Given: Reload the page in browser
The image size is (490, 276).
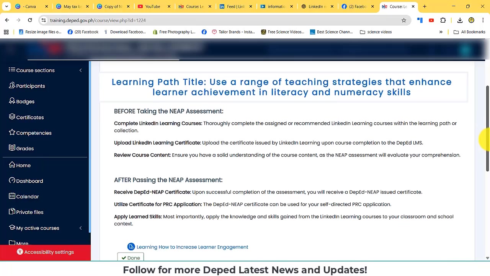Looking at the screenshot, I should coord(30,20).
